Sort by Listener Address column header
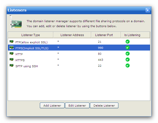Viewport: 158px width, 123px height. click(x=72, y=35)
